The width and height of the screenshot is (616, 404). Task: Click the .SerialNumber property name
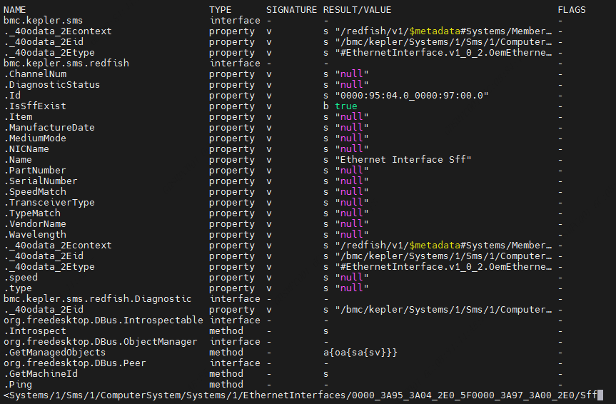click(x=41, y=181)
